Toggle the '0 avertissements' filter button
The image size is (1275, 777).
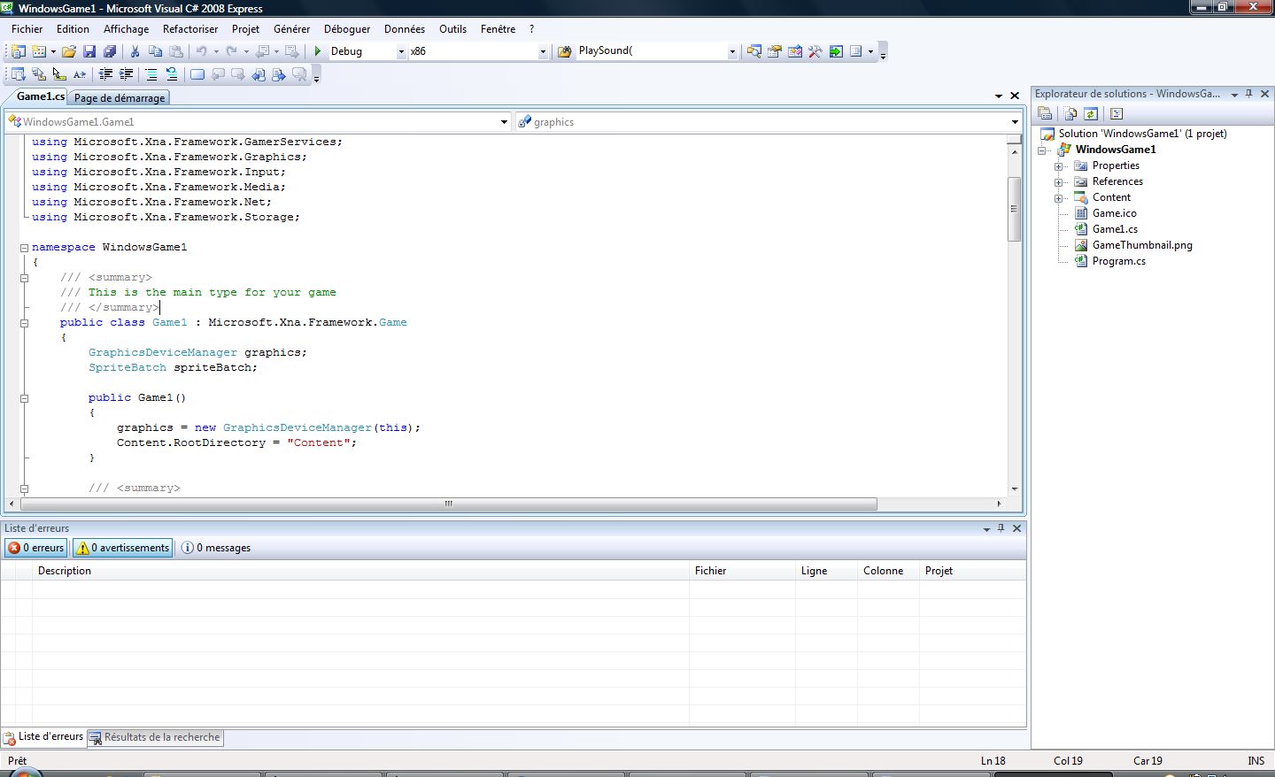(x=123, y=548)
